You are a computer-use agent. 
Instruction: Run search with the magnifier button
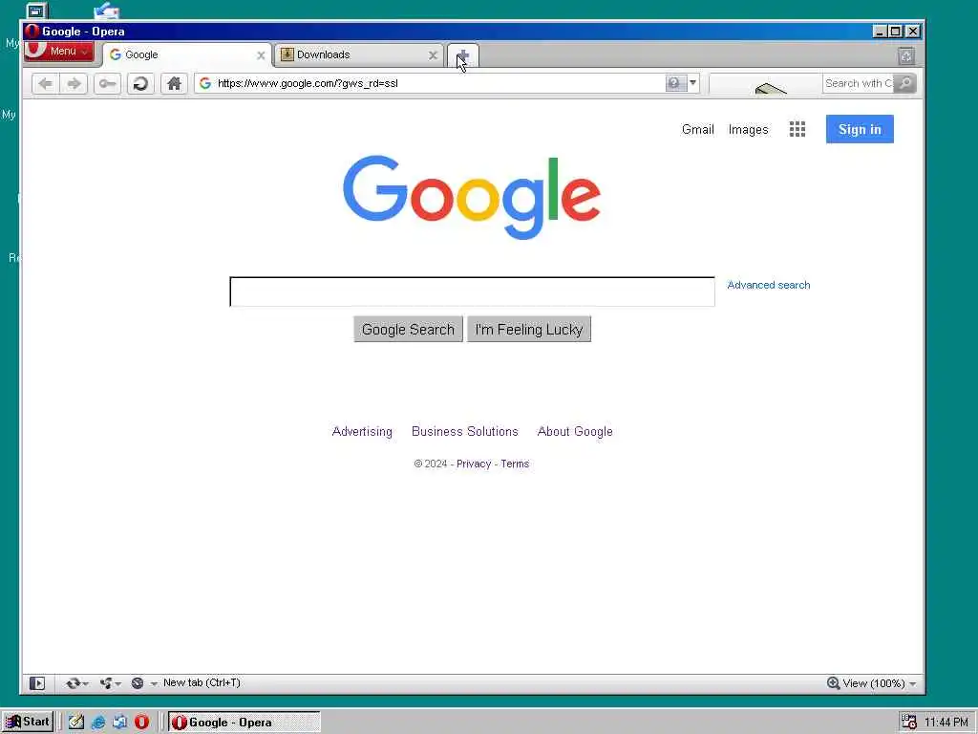click(904, 83)
